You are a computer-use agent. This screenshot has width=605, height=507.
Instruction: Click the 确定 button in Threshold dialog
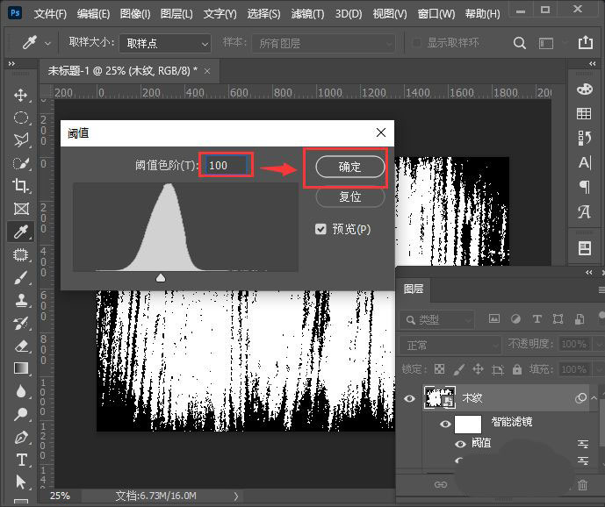coord(350,167)
